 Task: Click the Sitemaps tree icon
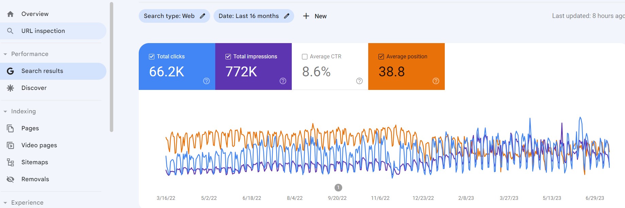pos(11,162)
